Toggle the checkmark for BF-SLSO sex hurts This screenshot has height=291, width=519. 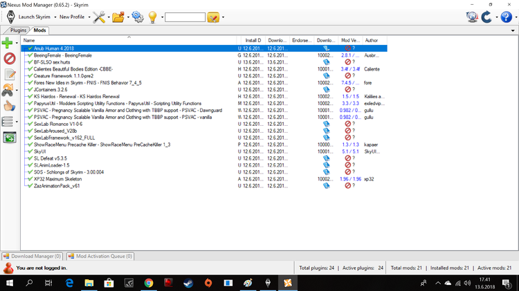[30, 62]
